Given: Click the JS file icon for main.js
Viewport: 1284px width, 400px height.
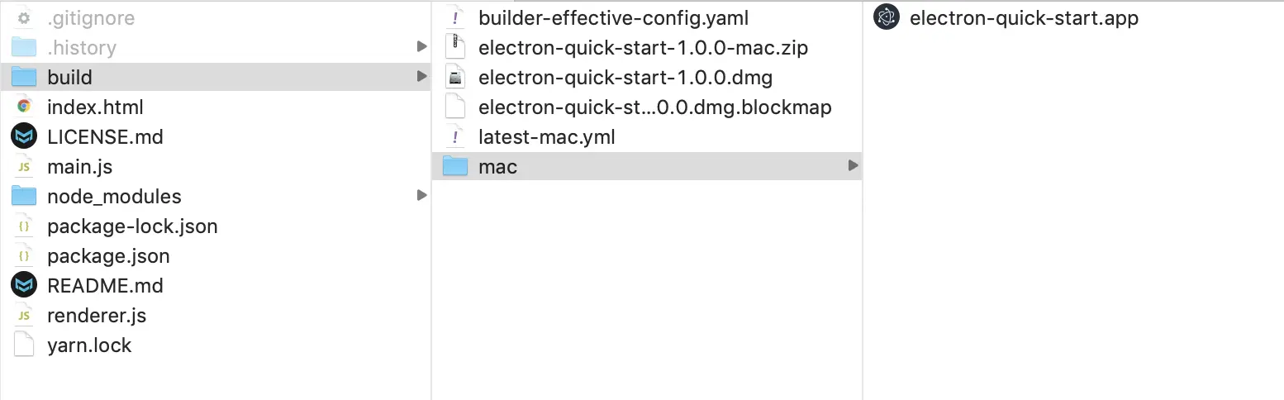Looking at the screenshot, I should pyautogui.click(x=24, y=166).
